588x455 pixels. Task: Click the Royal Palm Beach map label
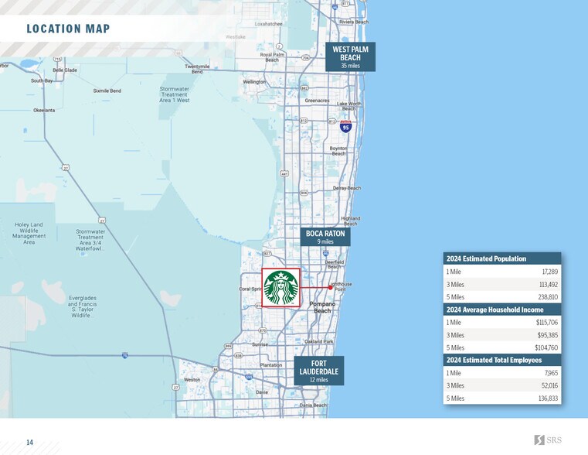click(272, 57)
